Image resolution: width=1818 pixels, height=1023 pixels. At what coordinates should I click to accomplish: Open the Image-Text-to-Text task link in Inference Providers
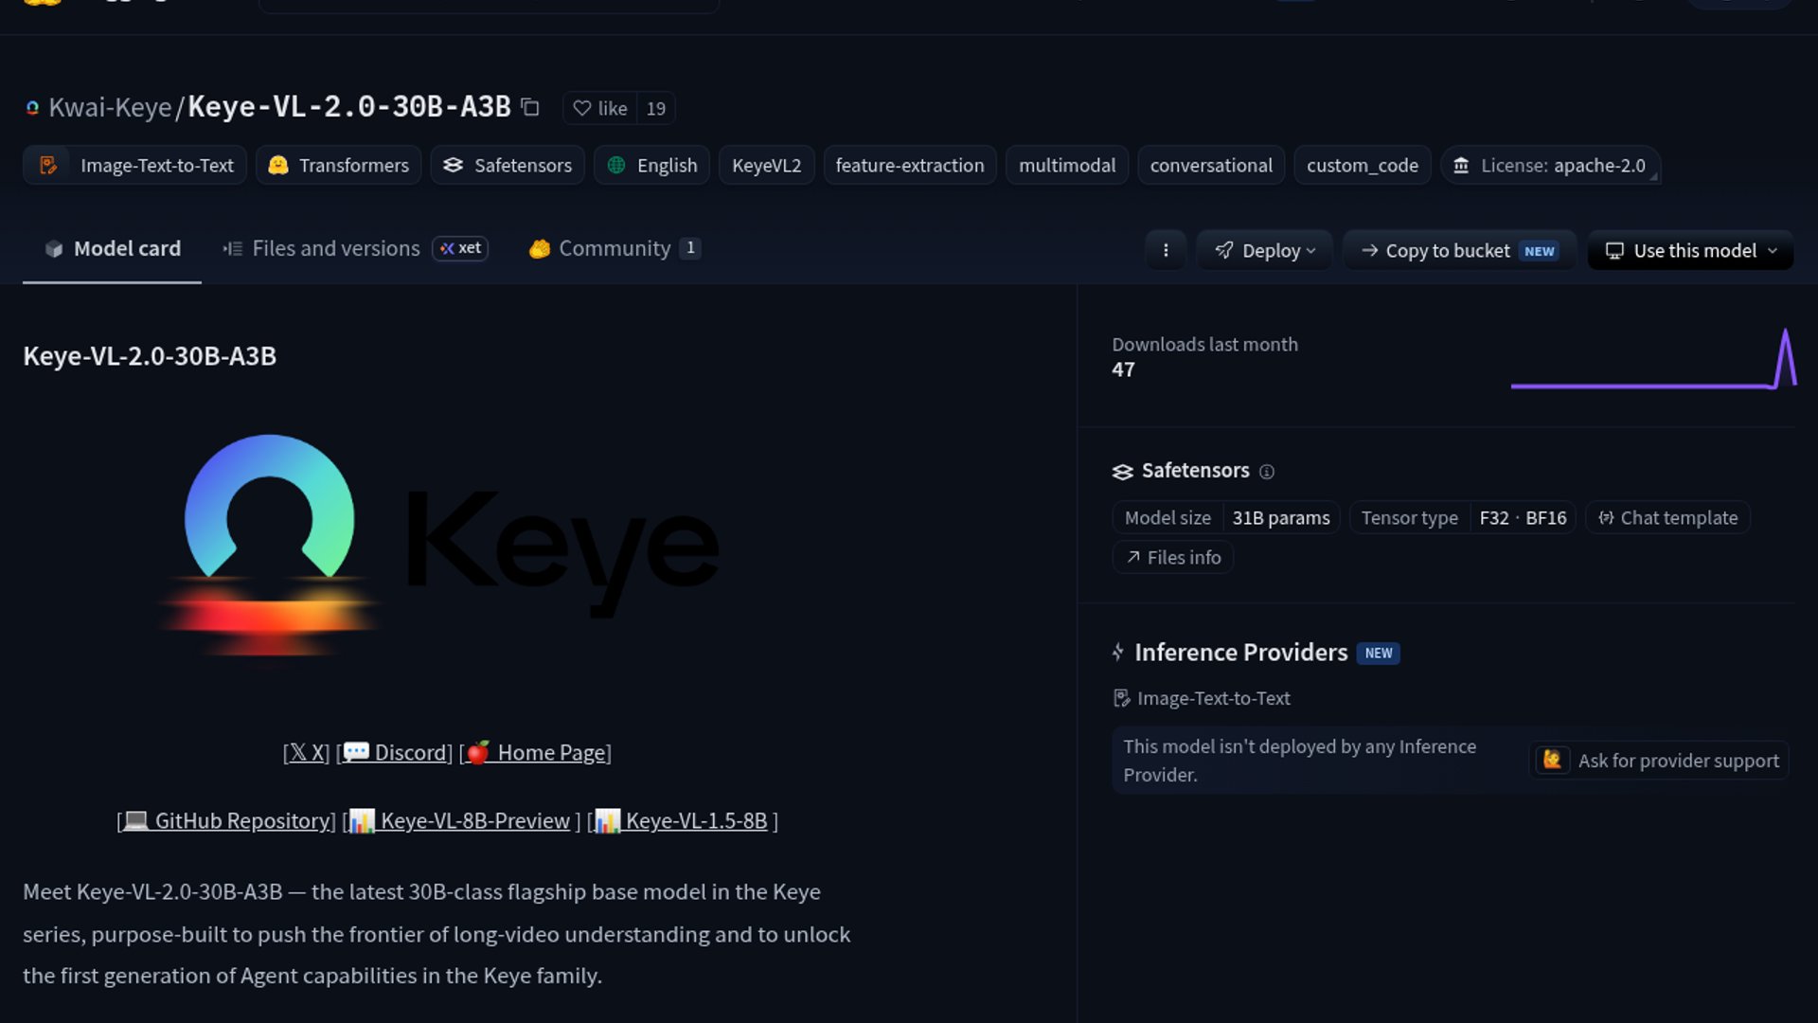click(x=1203, y=698)
